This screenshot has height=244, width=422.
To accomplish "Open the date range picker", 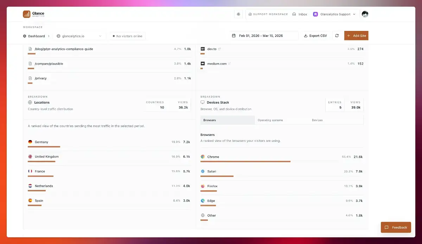I will tap(264, 36).
